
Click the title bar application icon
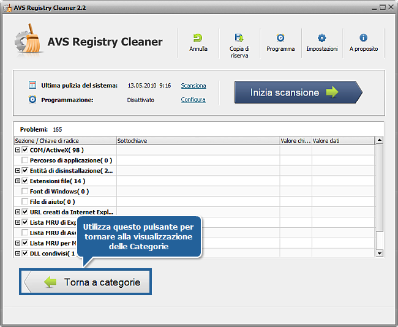click(x=7, y=8)
